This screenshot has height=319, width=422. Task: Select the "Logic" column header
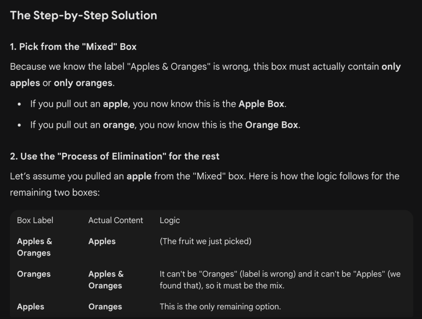(170, 220)
